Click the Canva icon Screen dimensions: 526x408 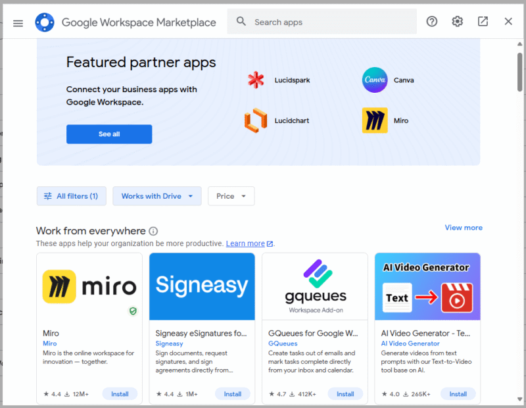point(375,80)
